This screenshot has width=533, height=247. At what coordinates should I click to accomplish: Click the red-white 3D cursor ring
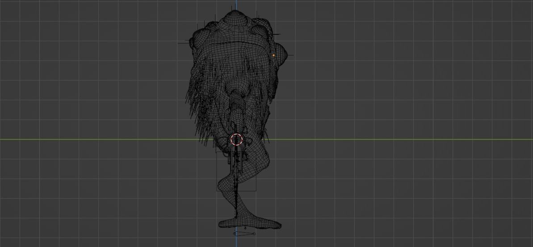(237, 139)
